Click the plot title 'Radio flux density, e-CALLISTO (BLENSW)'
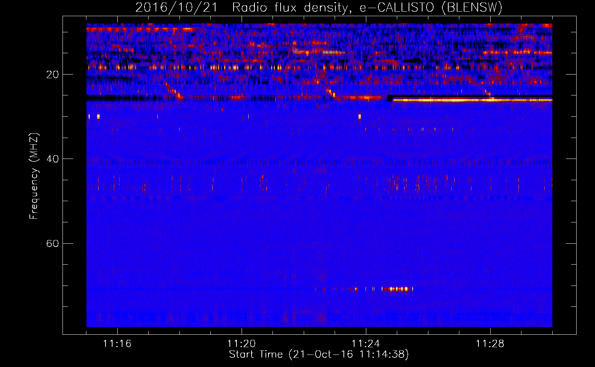 tap(367, 7)
